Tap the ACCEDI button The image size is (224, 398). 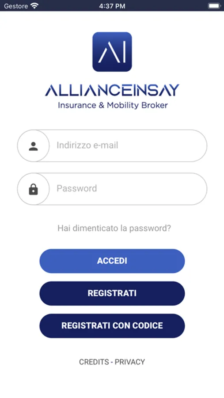pyautogui.click(x=112, y=261)
